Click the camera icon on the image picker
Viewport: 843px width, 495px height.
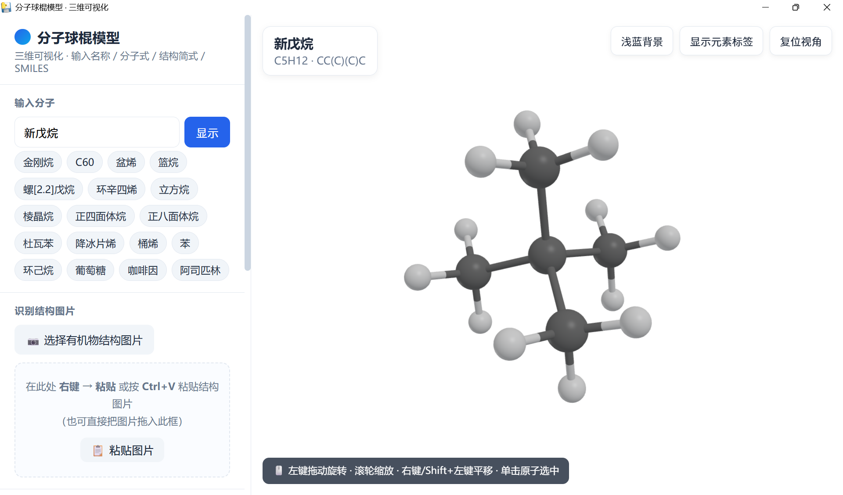(x=33, y=341)
